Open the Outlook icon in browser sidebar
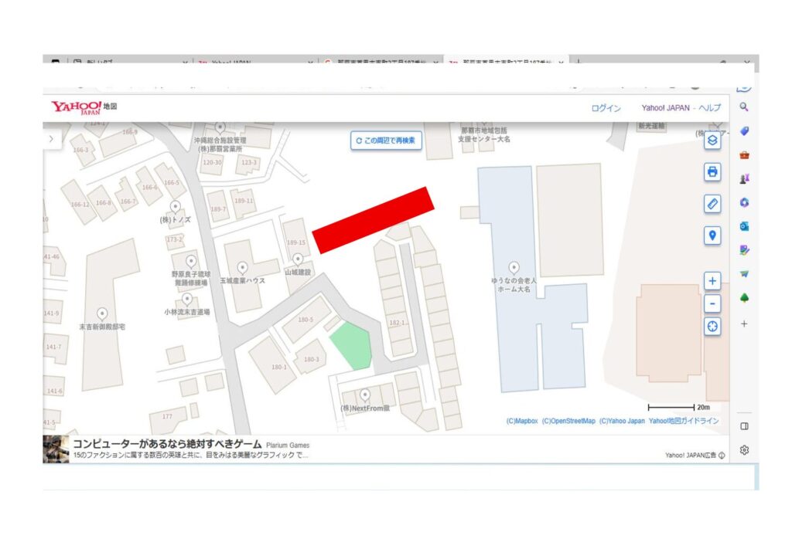The width and height of the screenshot is (792, 559). coord(744,226)
